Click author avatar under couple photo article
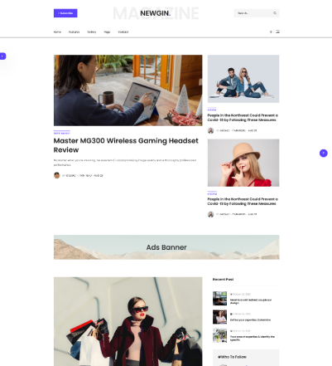This screenshot has height=366, width=332. click(x=210, y=130)
